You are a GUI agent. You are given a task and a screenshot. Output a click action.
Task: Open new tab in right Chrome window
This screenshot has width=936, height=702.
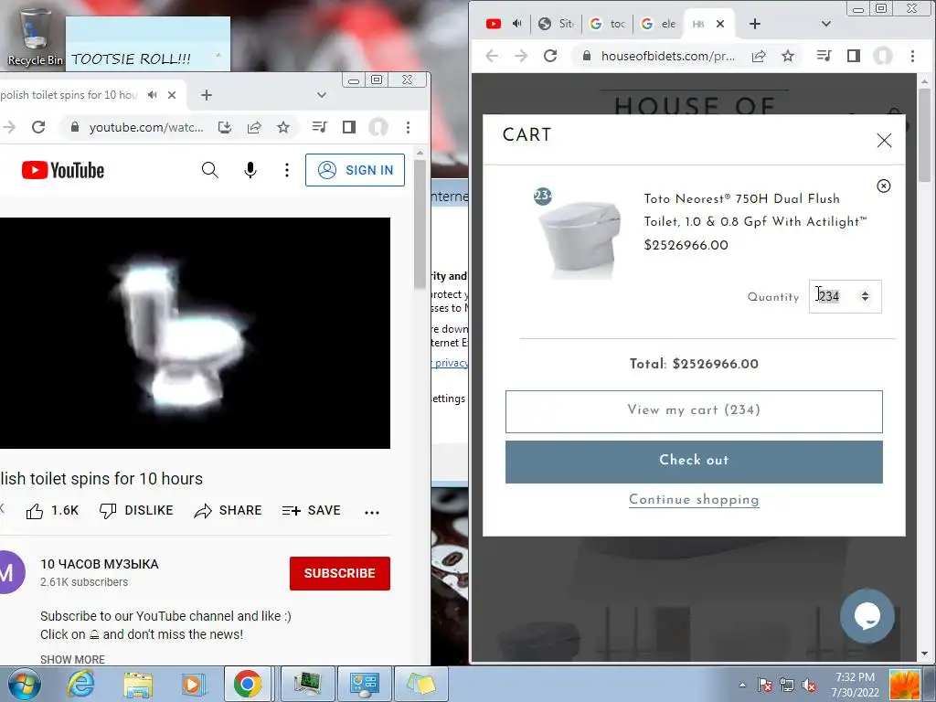click(x=754, y=24)
